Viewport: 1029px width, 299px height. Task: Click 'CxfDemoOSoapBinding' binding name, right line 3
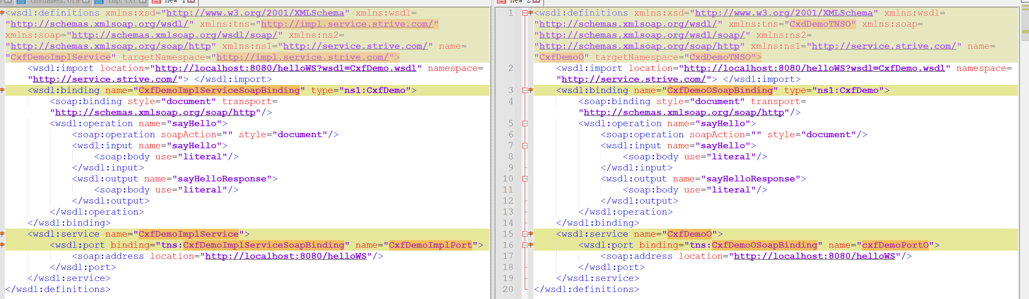(x=720, y=91)
